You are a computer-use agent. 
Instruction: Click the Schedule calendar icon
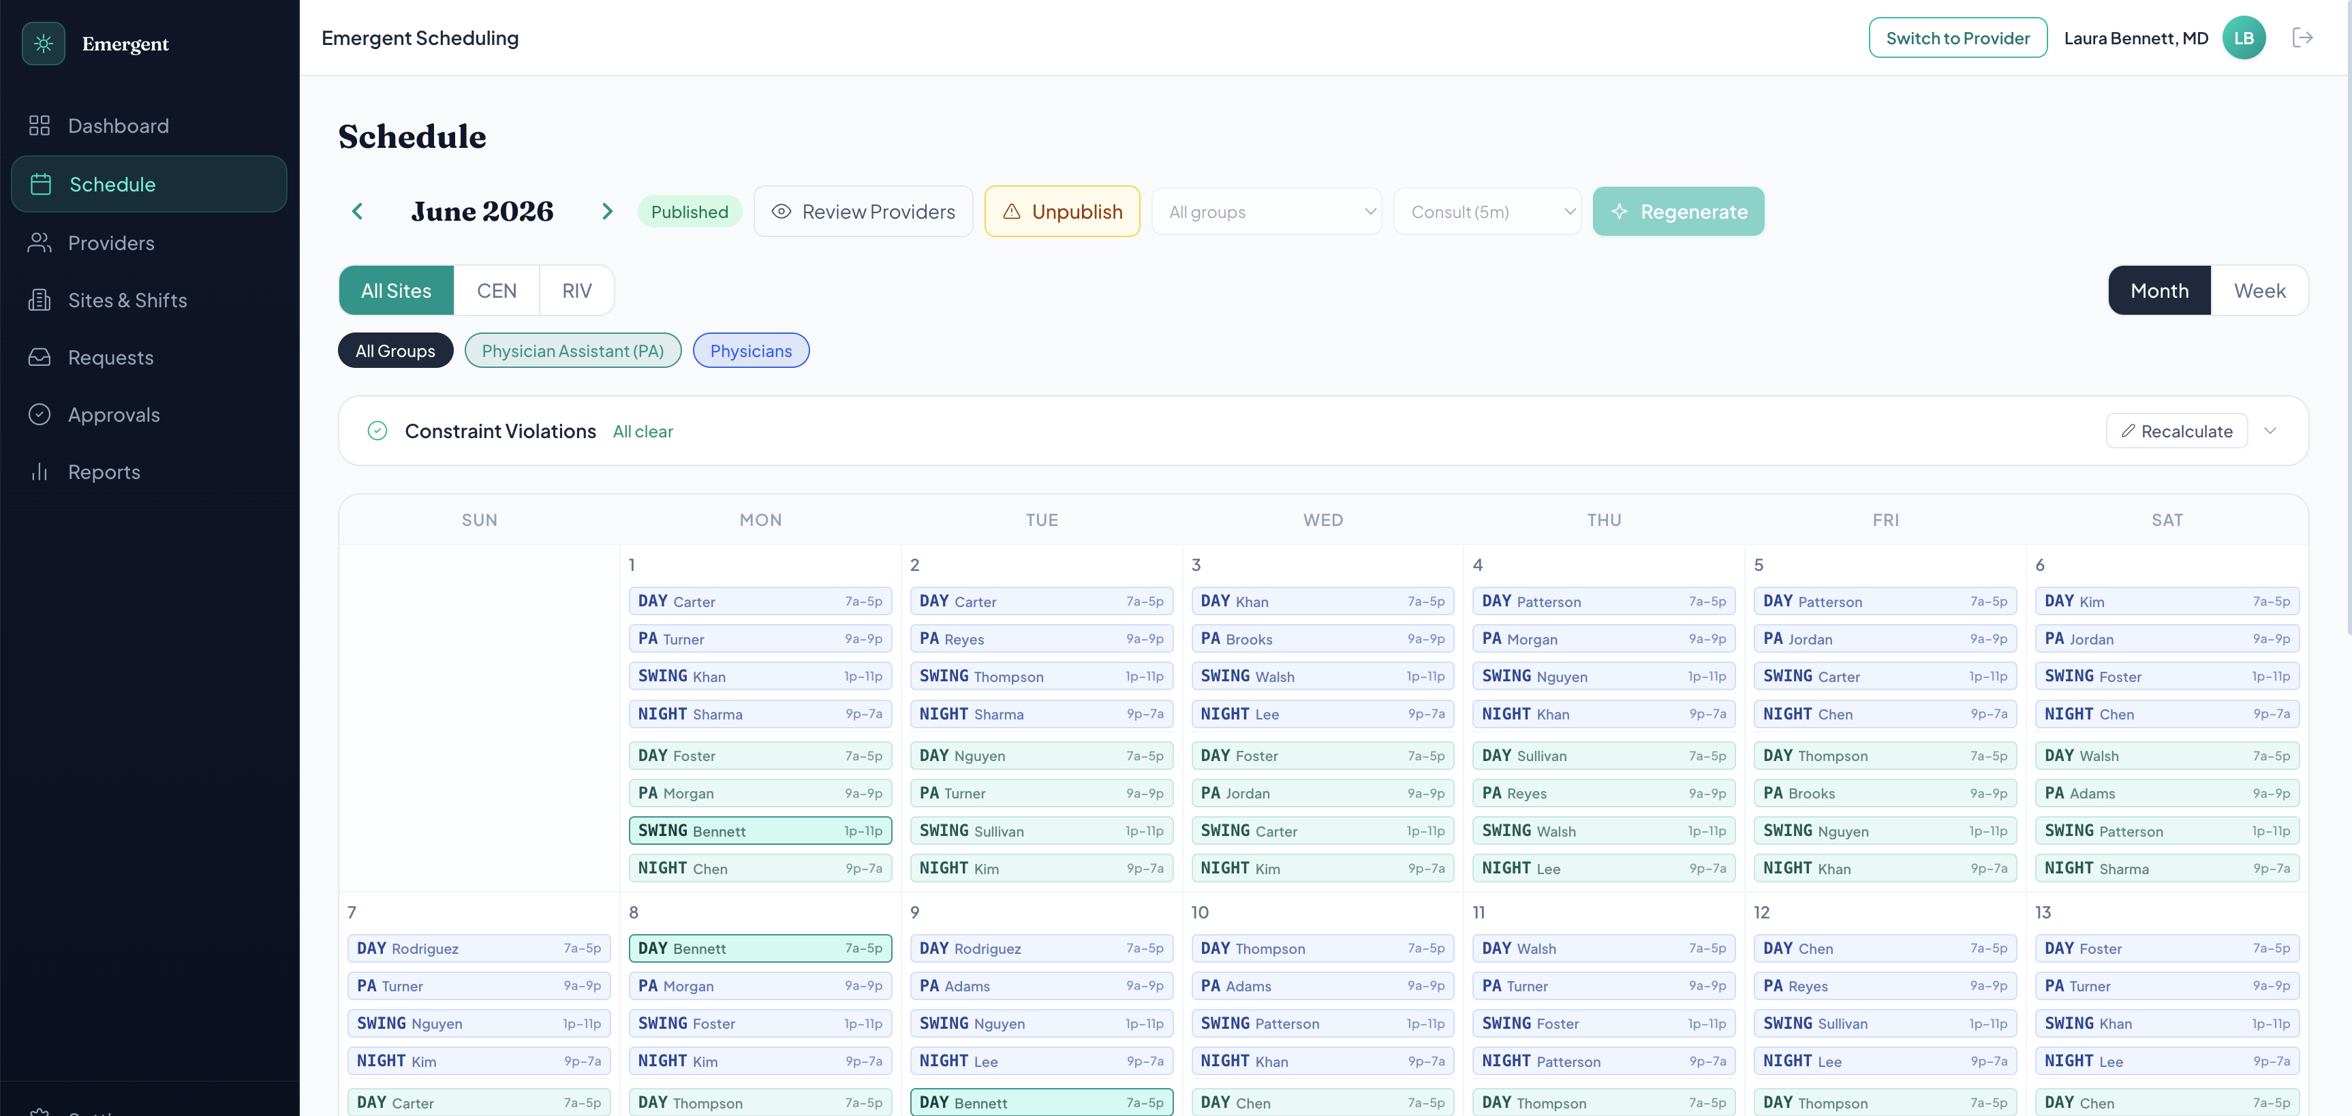(x=41, y=183)
